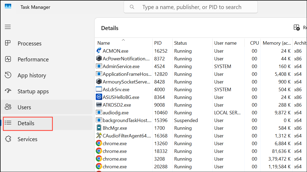Click the Chrome icon next to chrome.exe
Viewport: 307px width, 172px height.
click(x=99, y=143)
